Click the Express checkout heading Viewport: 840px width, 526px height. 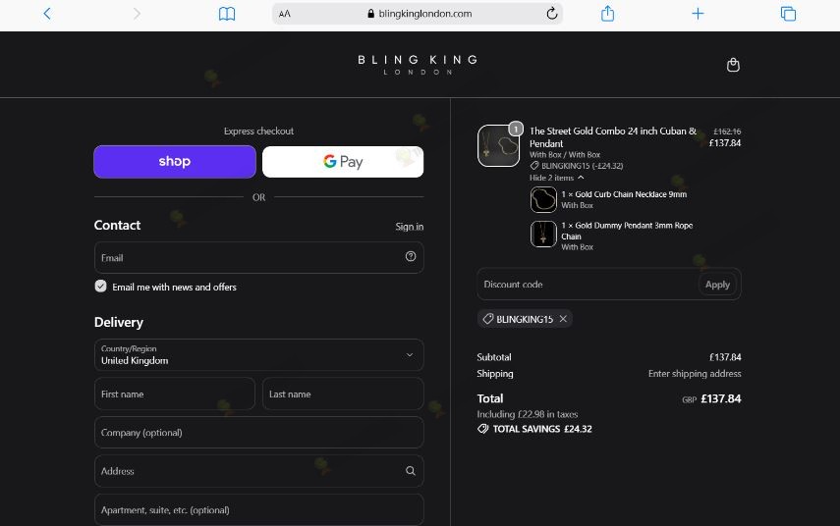click(x=258, y=131)
